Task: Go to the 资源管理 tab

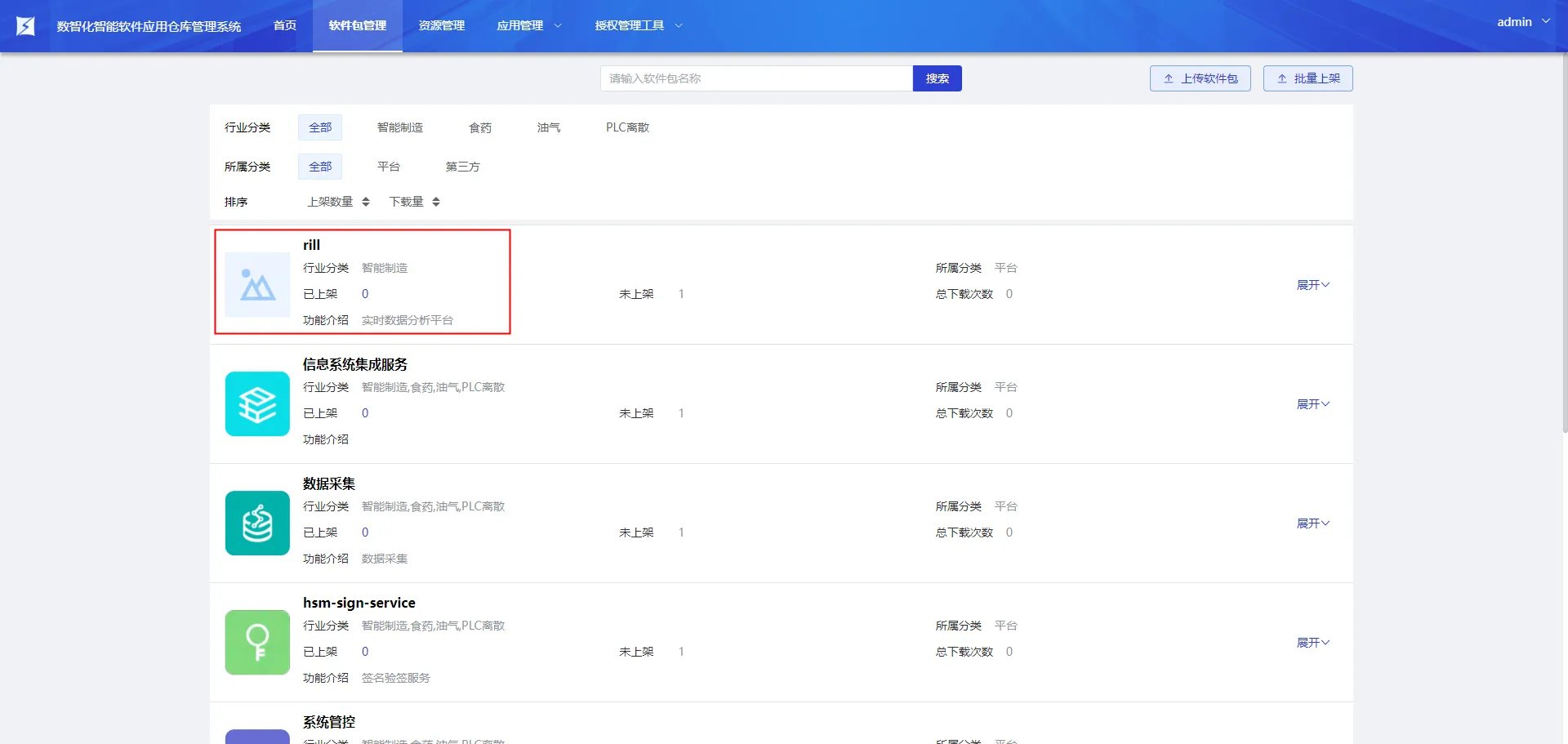Action: click(441, 26)
